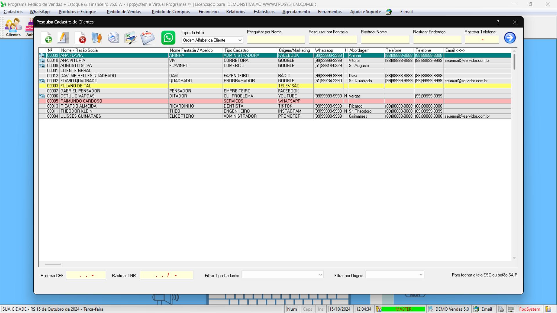Viewport: 557px width, 313px height.
Task: Click the Origem/Marketing column header
Action: coord(295,50)
